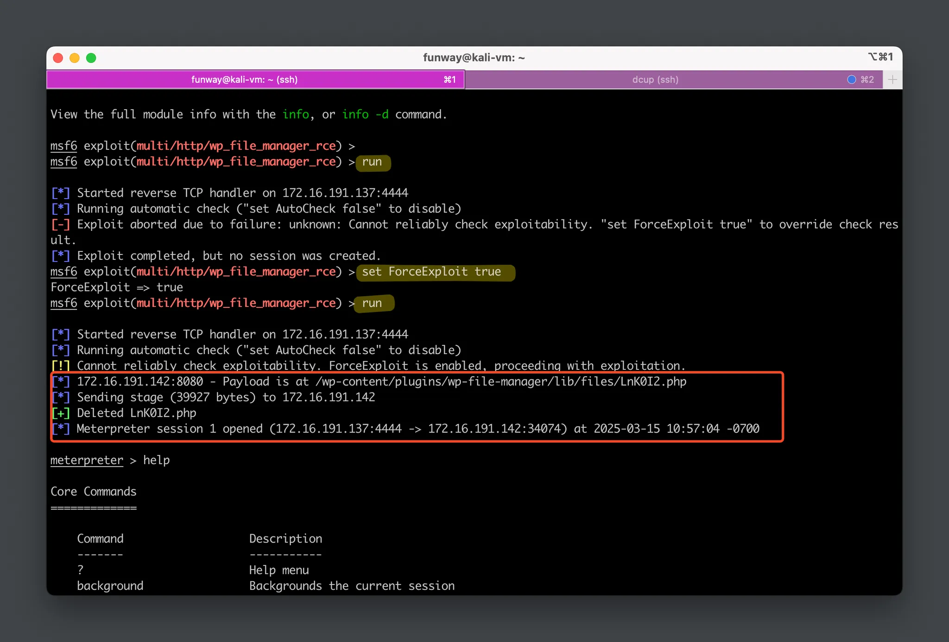Click the green [+] Deleted marker
This screenshot has width=949, height=642.
coord(61,413)
